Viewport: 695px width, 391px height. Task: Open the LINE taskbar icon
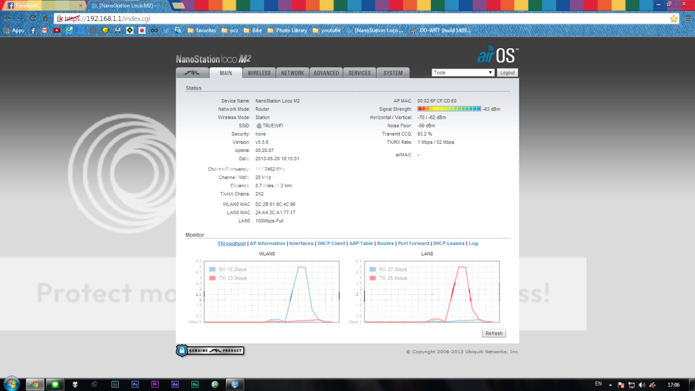click(55, 384)
